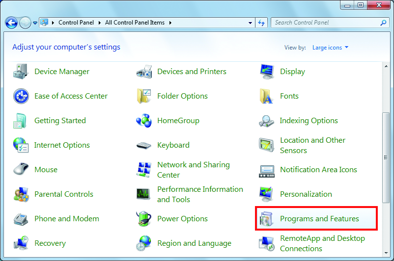Open the Ease of Access Center icon
Image resolution: width=394 pixels, height=261 pixels.
pyautogui.click(x=21, y=96)
